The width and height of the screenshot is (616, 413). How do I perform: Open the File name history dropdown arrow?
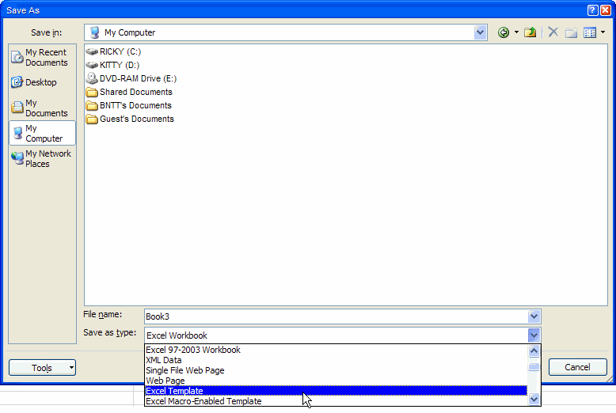click(534, 316)
